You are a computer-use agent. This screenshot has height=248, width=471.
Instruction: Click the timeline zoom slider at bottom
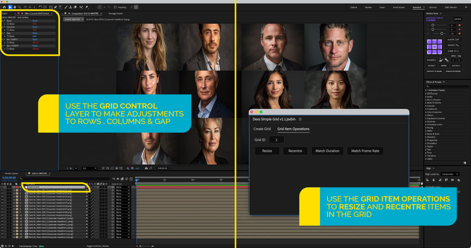(146, 246)
